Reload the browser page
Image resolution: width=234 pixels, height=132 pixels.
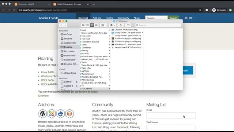(14, 10)
